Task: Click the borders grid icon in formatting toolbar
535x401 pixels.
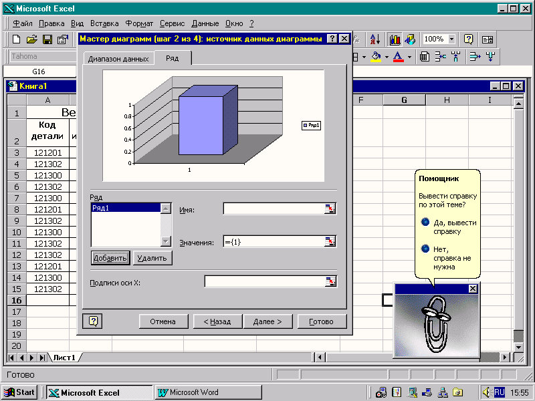Action: point(355,57)
